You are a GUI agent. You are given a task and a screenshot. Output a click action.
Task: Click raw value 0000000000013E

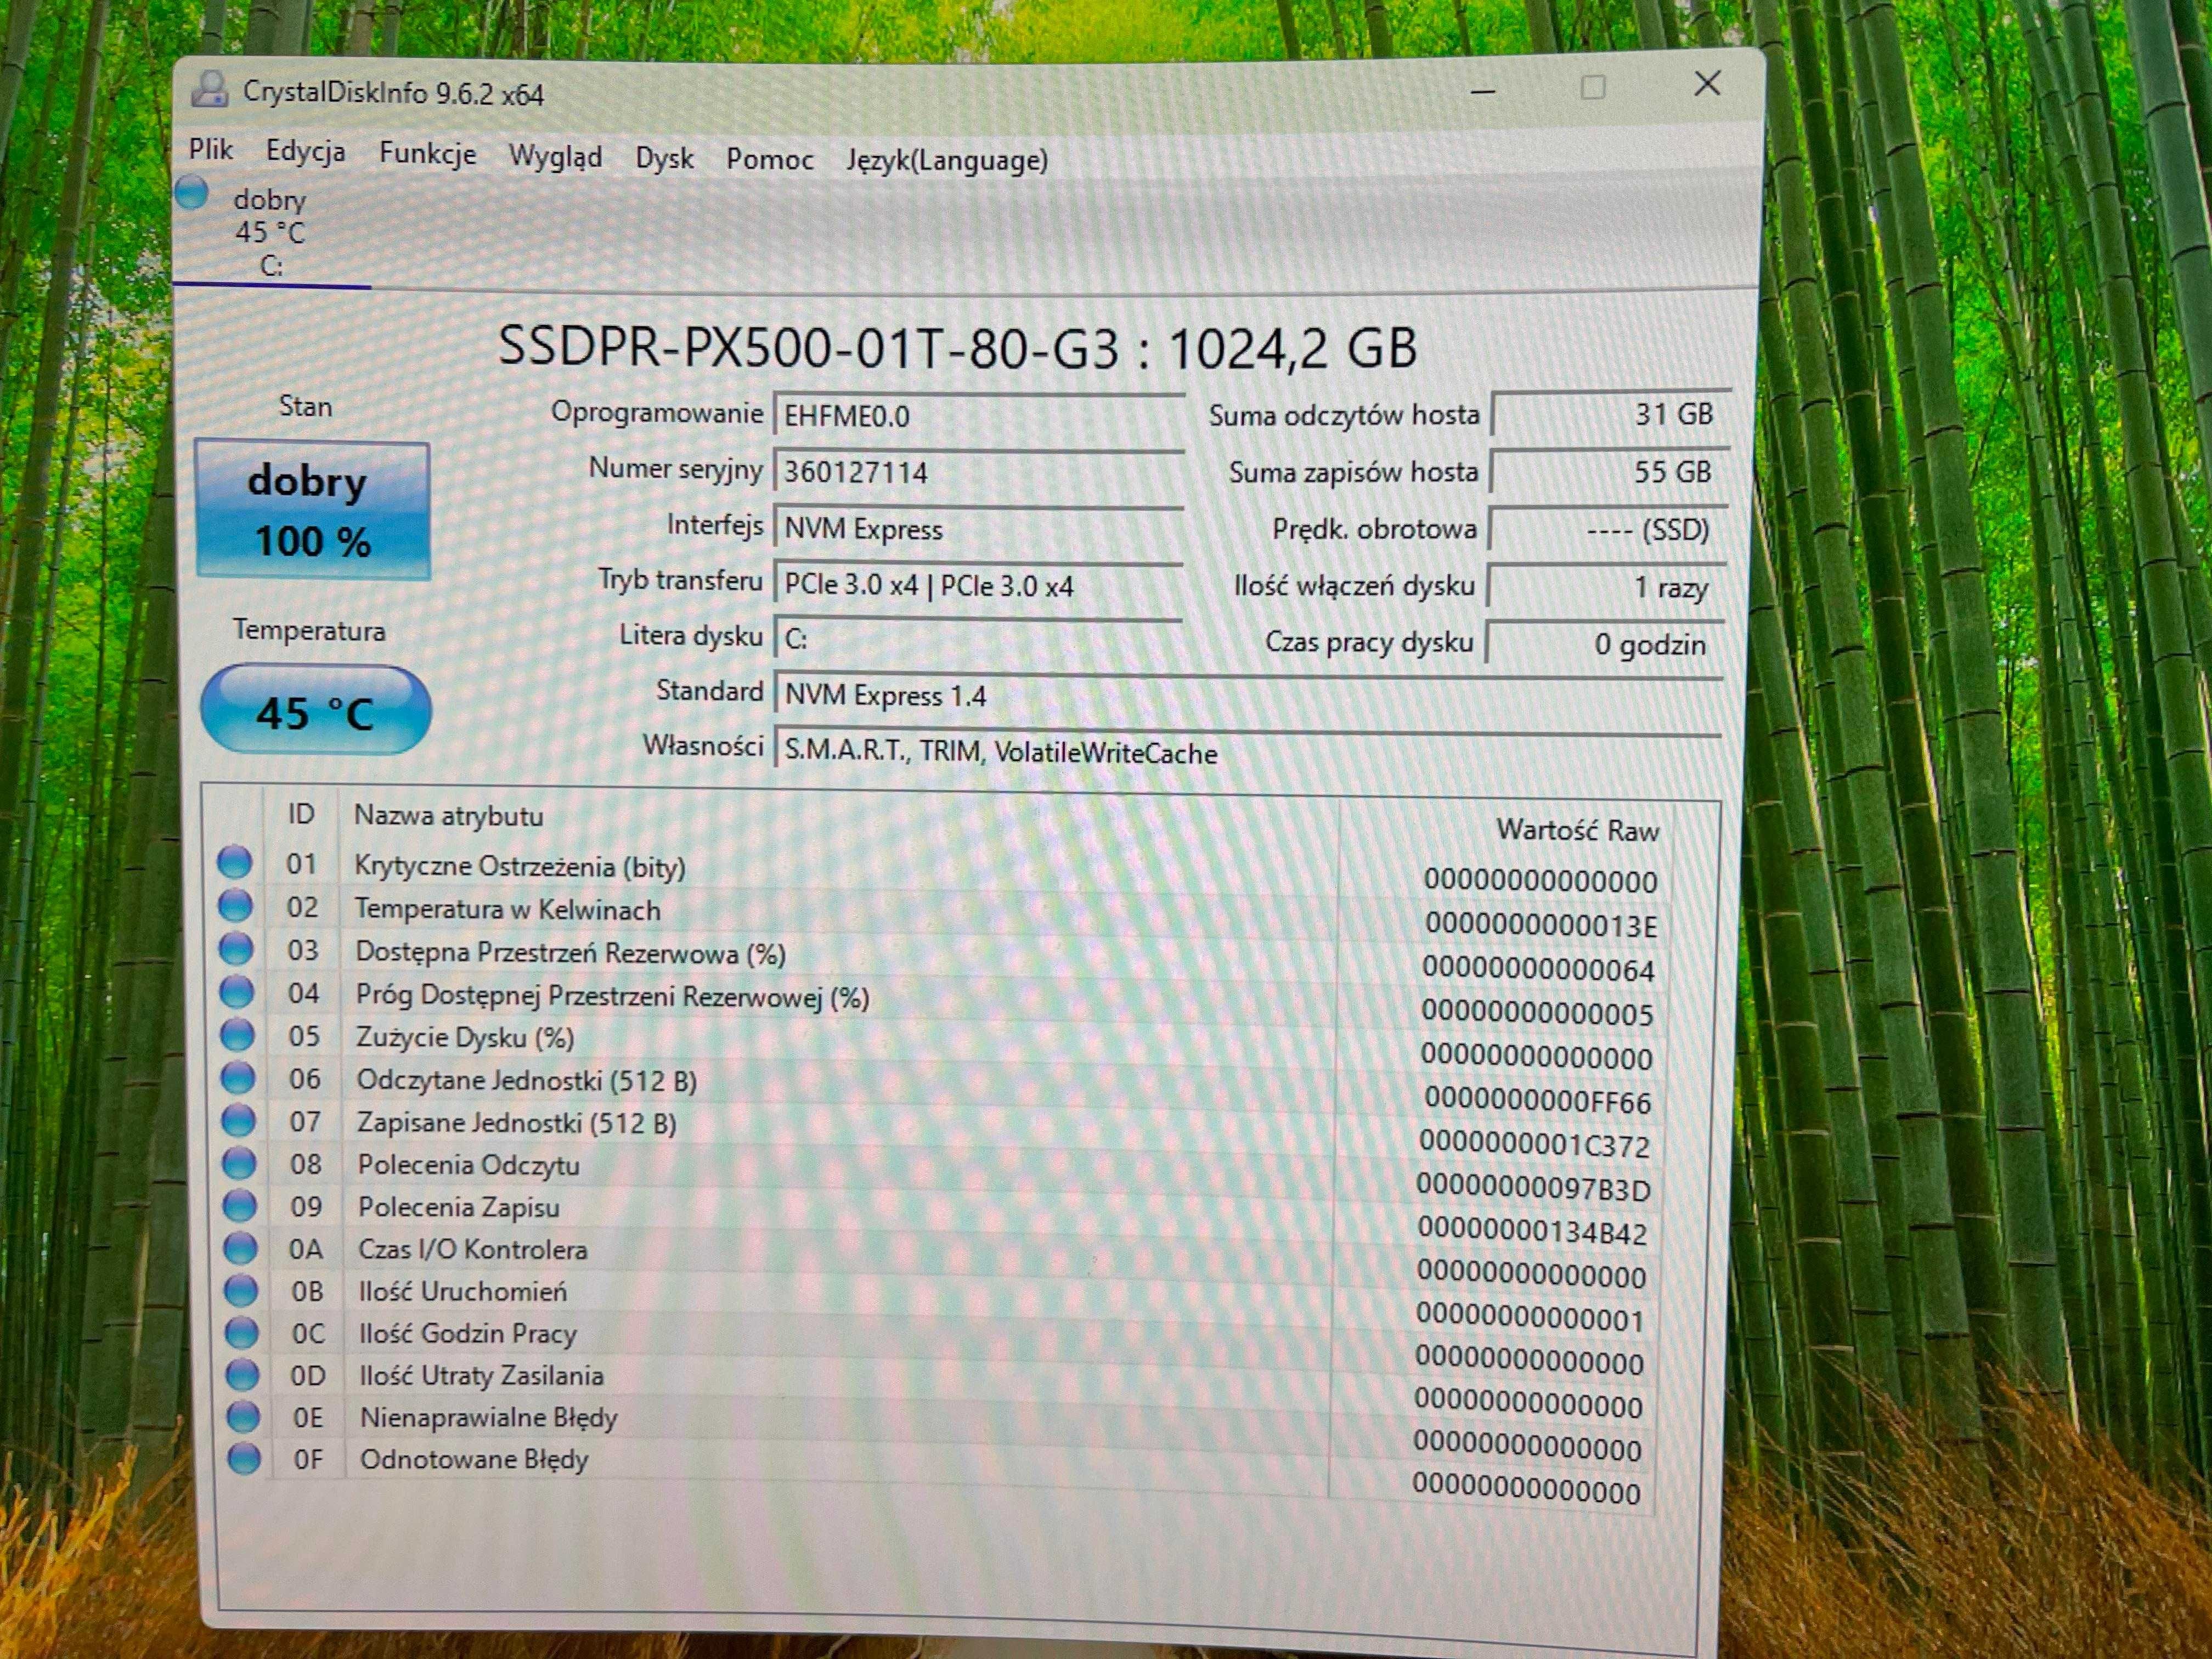(x=1541, y=925)
